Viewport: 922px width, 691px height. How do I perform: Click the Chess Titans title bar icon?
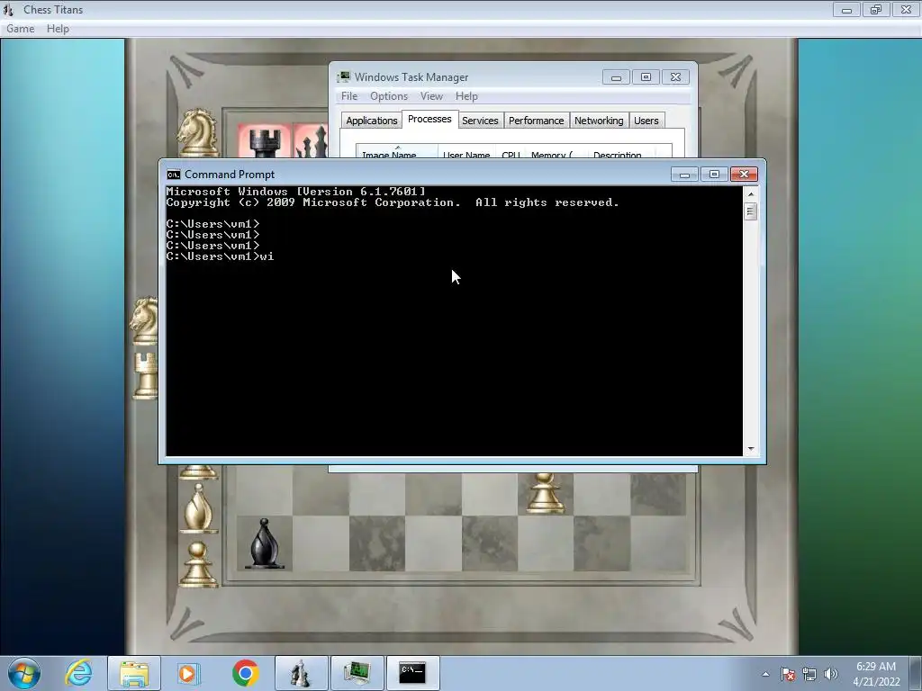coord(8,9)
